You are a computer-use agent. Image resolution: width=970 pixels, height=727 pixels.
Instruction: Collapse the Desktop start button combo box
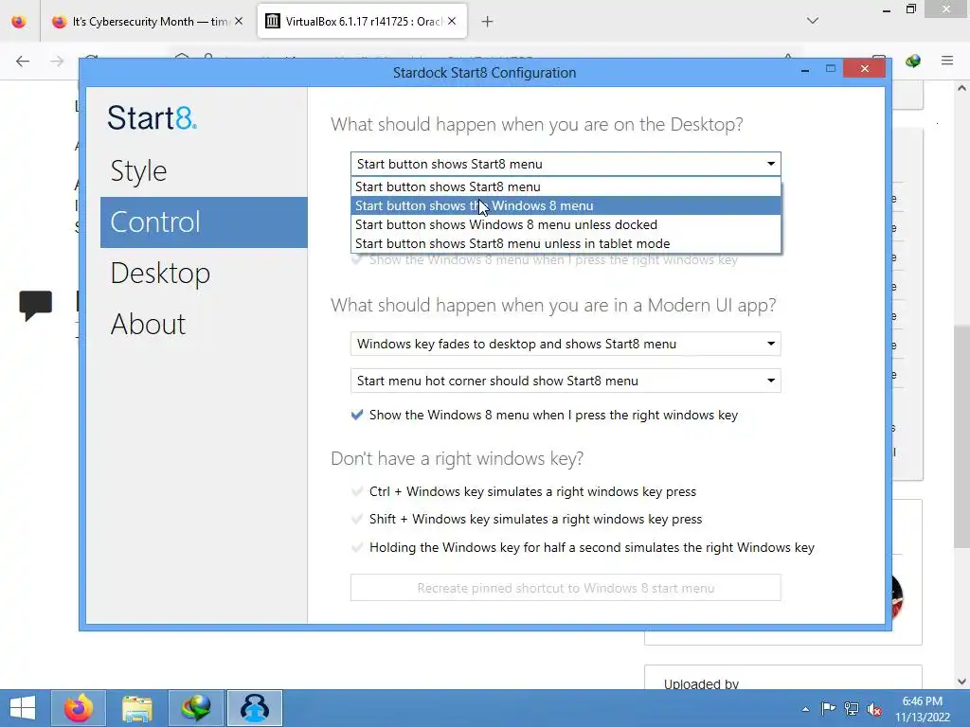pyautogui.click(x=566, y=164)
